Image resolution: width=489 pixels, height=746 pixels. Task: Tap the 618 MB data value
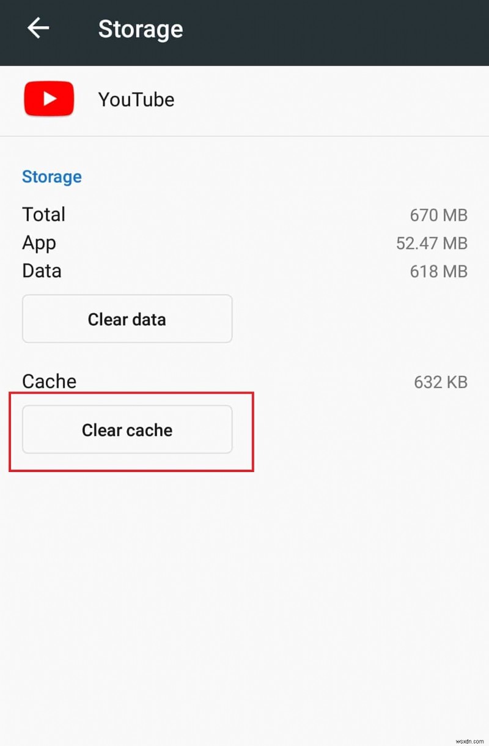(x=438, y=271)
